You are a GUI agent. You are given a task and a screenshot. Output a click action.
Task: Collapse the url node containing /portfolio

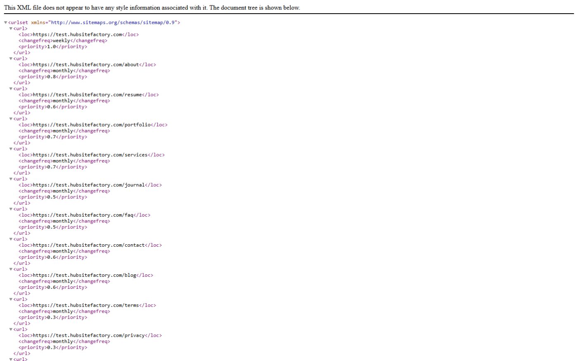11,119
